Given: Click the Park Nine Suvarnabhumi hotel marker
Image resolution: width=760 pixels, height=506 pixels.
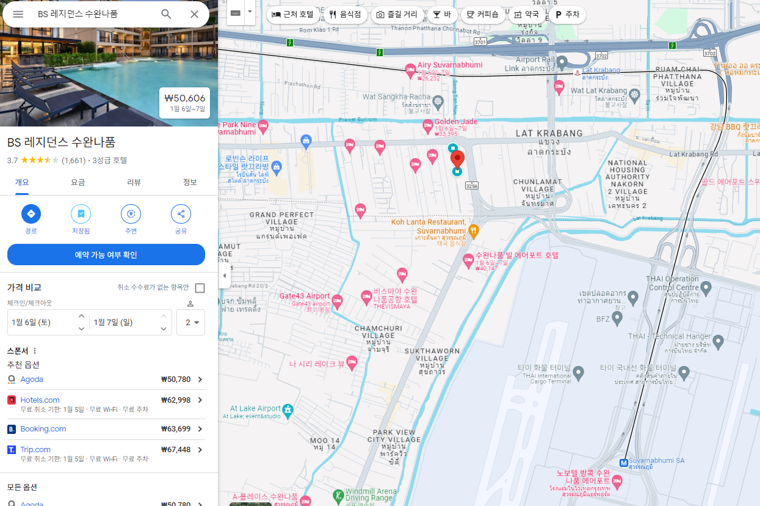Looking at the screenshot, I should (263, 127).
